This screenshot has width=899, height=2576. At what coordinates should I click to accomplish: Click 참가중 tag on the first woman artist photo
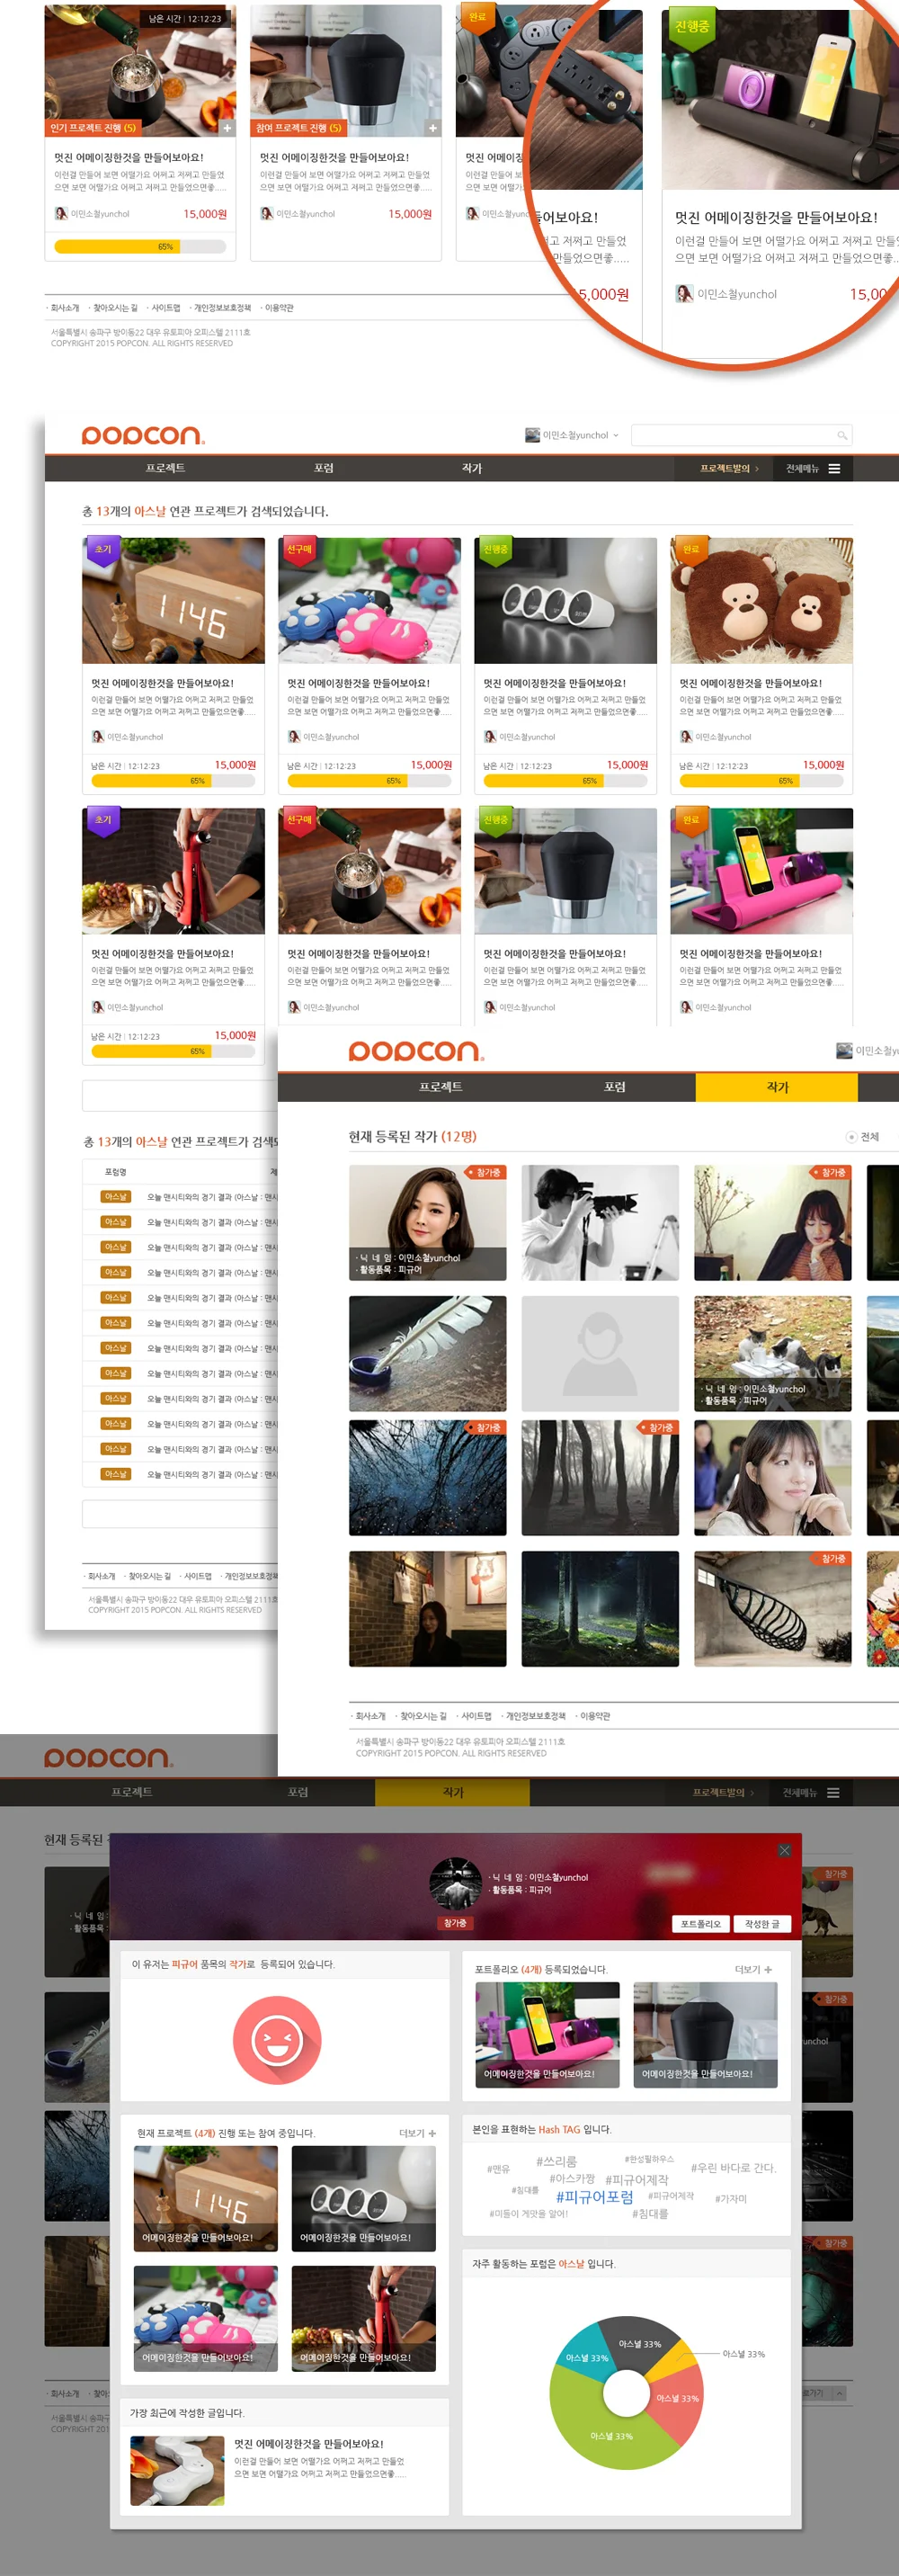tap(486, 1172)
